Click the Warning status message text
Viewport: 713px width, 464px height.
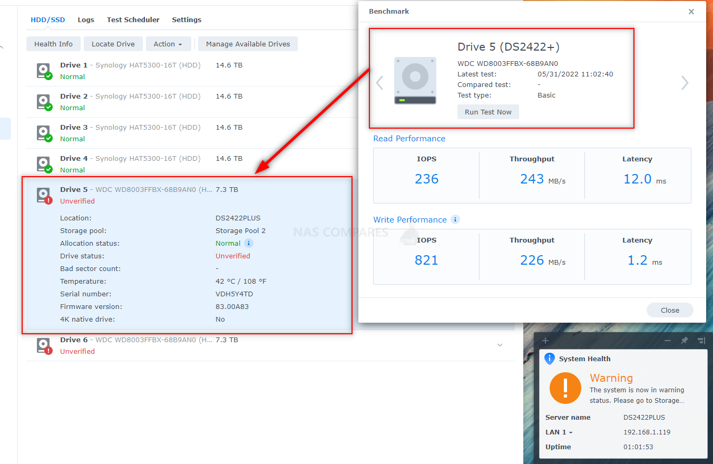637,395
